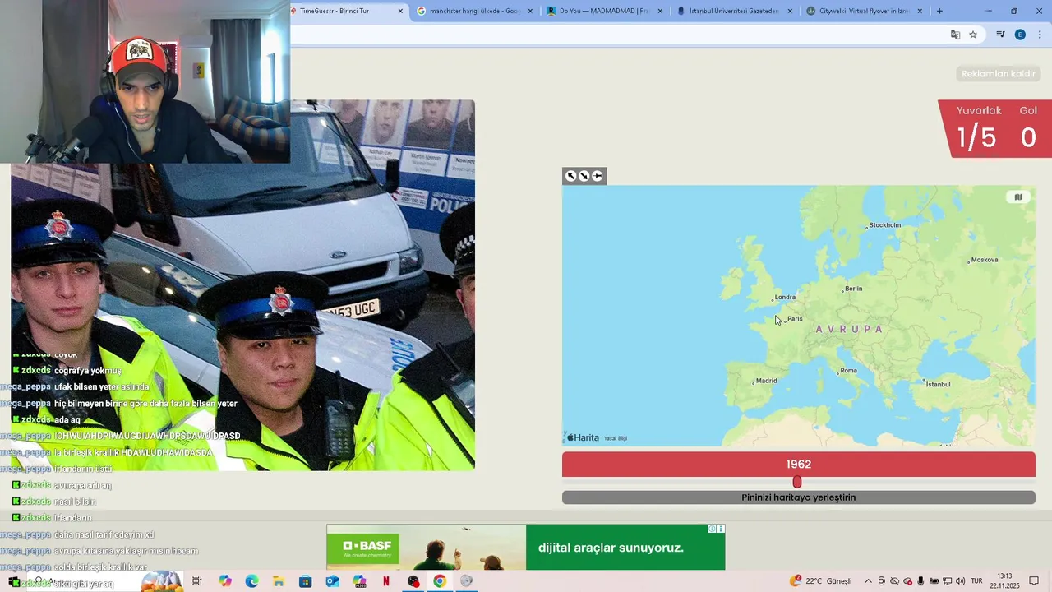
Task: Click Berlin on the map
Action: click(x=852, y=289)
